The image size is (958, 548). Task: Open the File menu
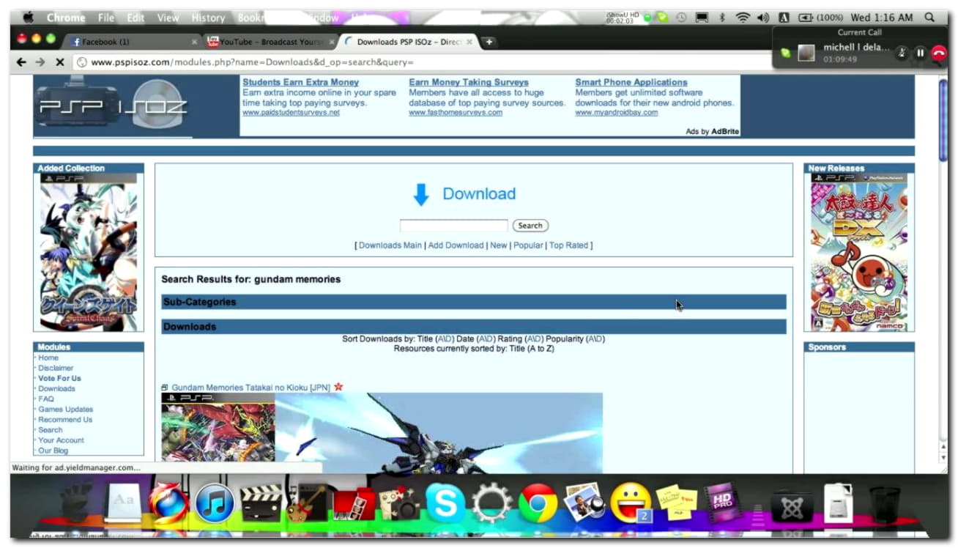coord(106,18)
